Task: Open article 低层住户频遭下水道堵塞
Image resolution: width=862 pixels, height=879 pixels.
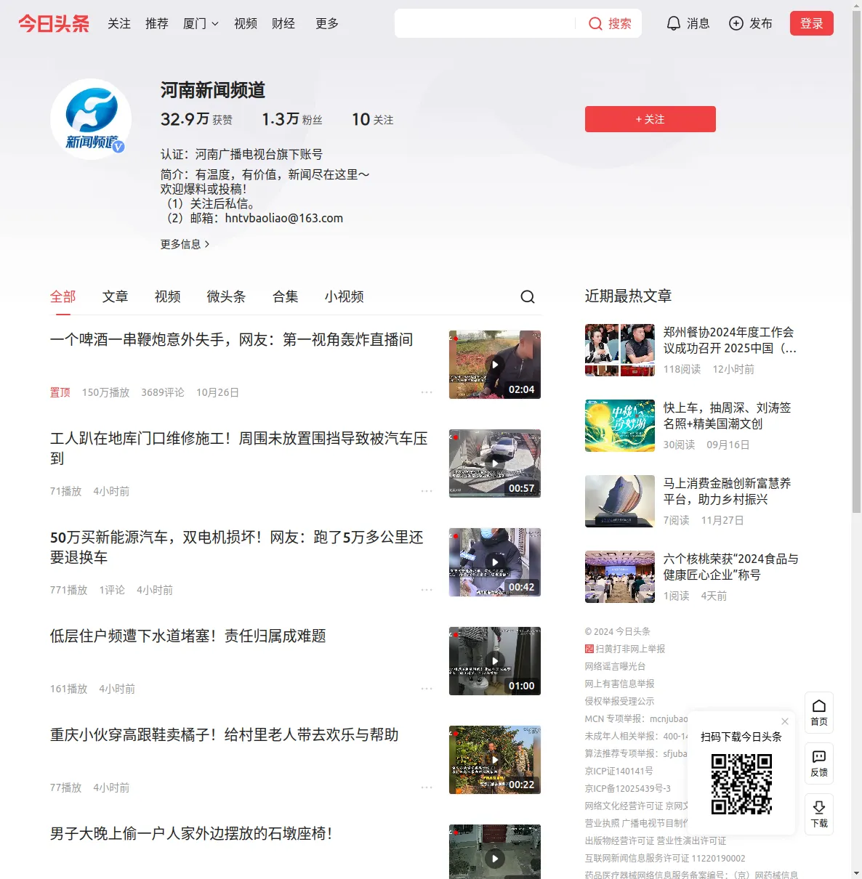Action: click(x=188, y=636)
